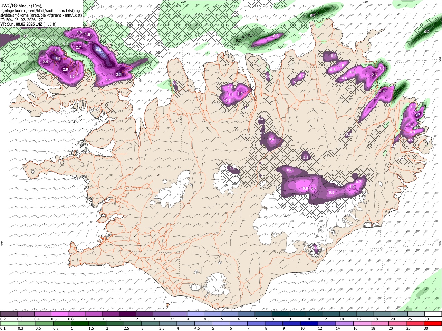The width and height of the screenshot is (442, 331).
Task: Click the 15W longitude label
Action: [x=366, y=2]
